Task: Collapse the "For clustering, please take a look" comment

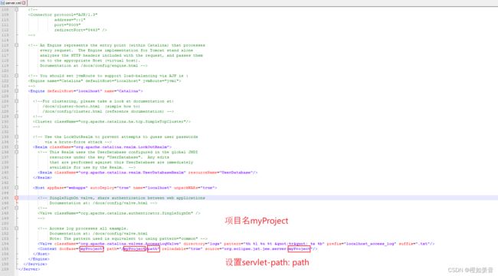Action: (x=17, y=101)
